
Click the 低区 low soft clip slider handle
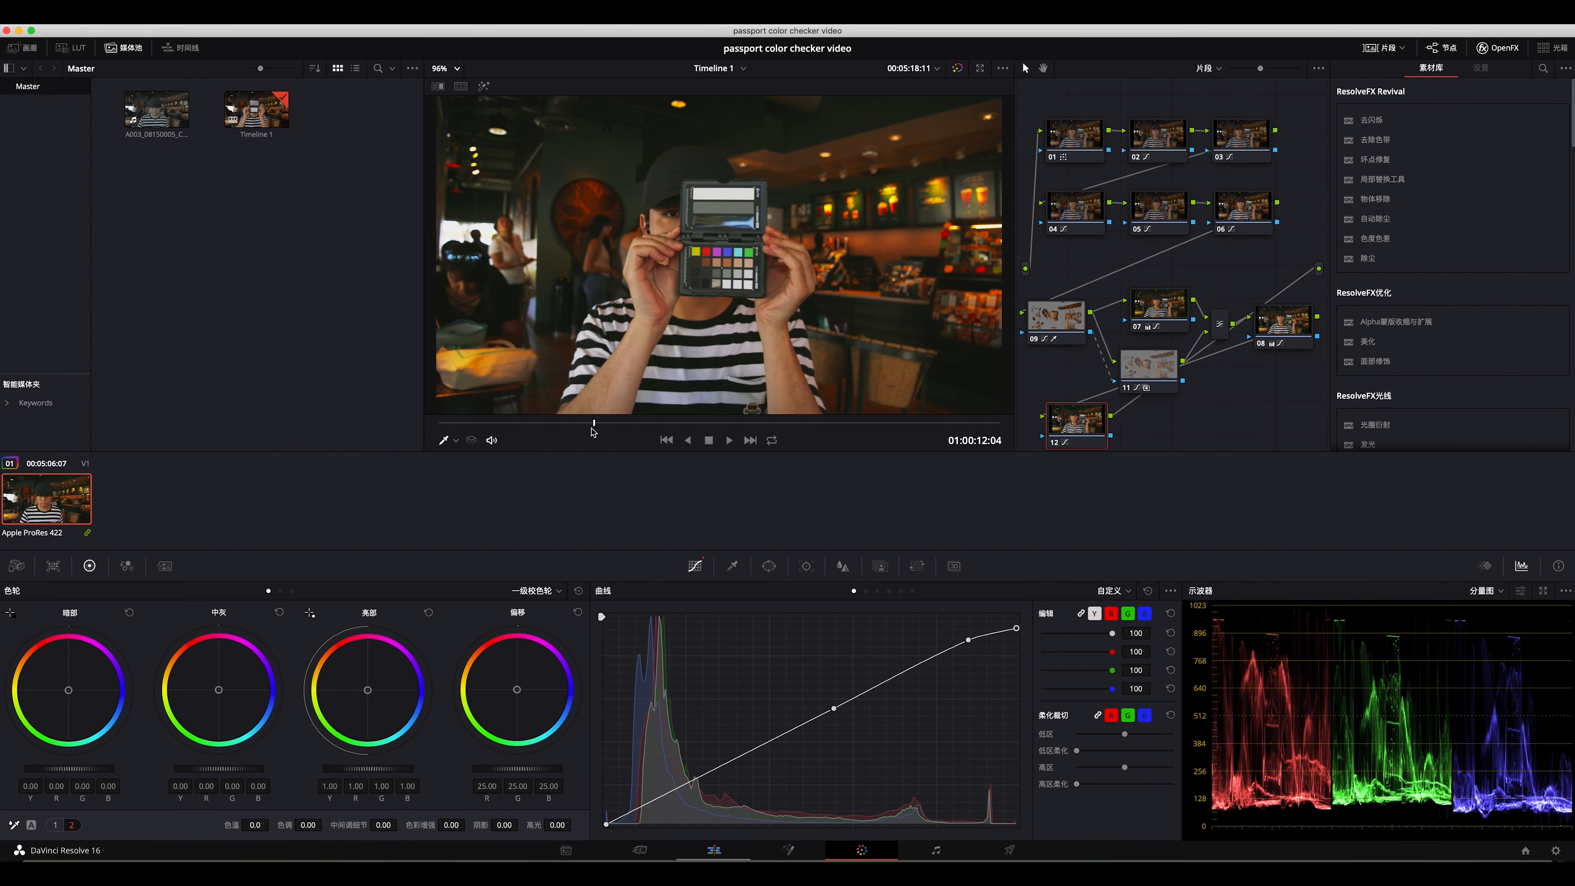[x=1124, y=734]
